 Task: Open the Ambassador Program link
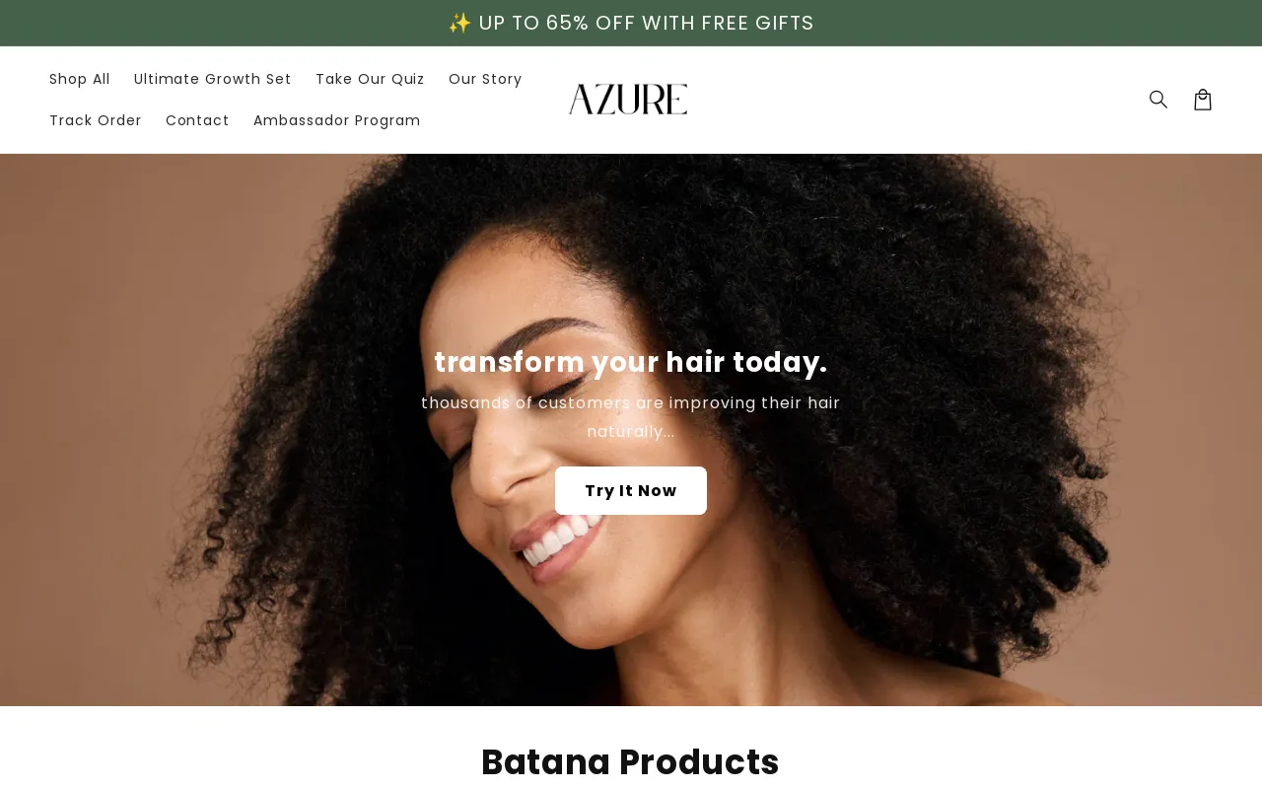[x=337, y=120]
